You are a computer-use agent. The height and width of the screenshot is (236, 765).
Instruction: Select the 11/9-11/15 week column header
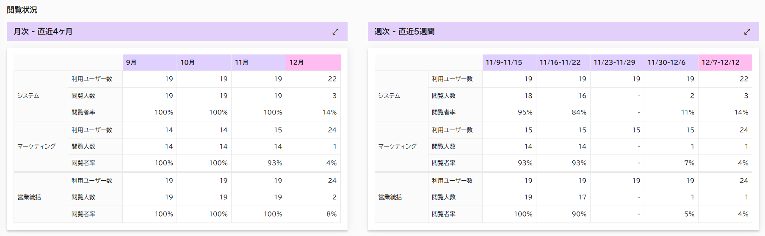tap(509, 62)
